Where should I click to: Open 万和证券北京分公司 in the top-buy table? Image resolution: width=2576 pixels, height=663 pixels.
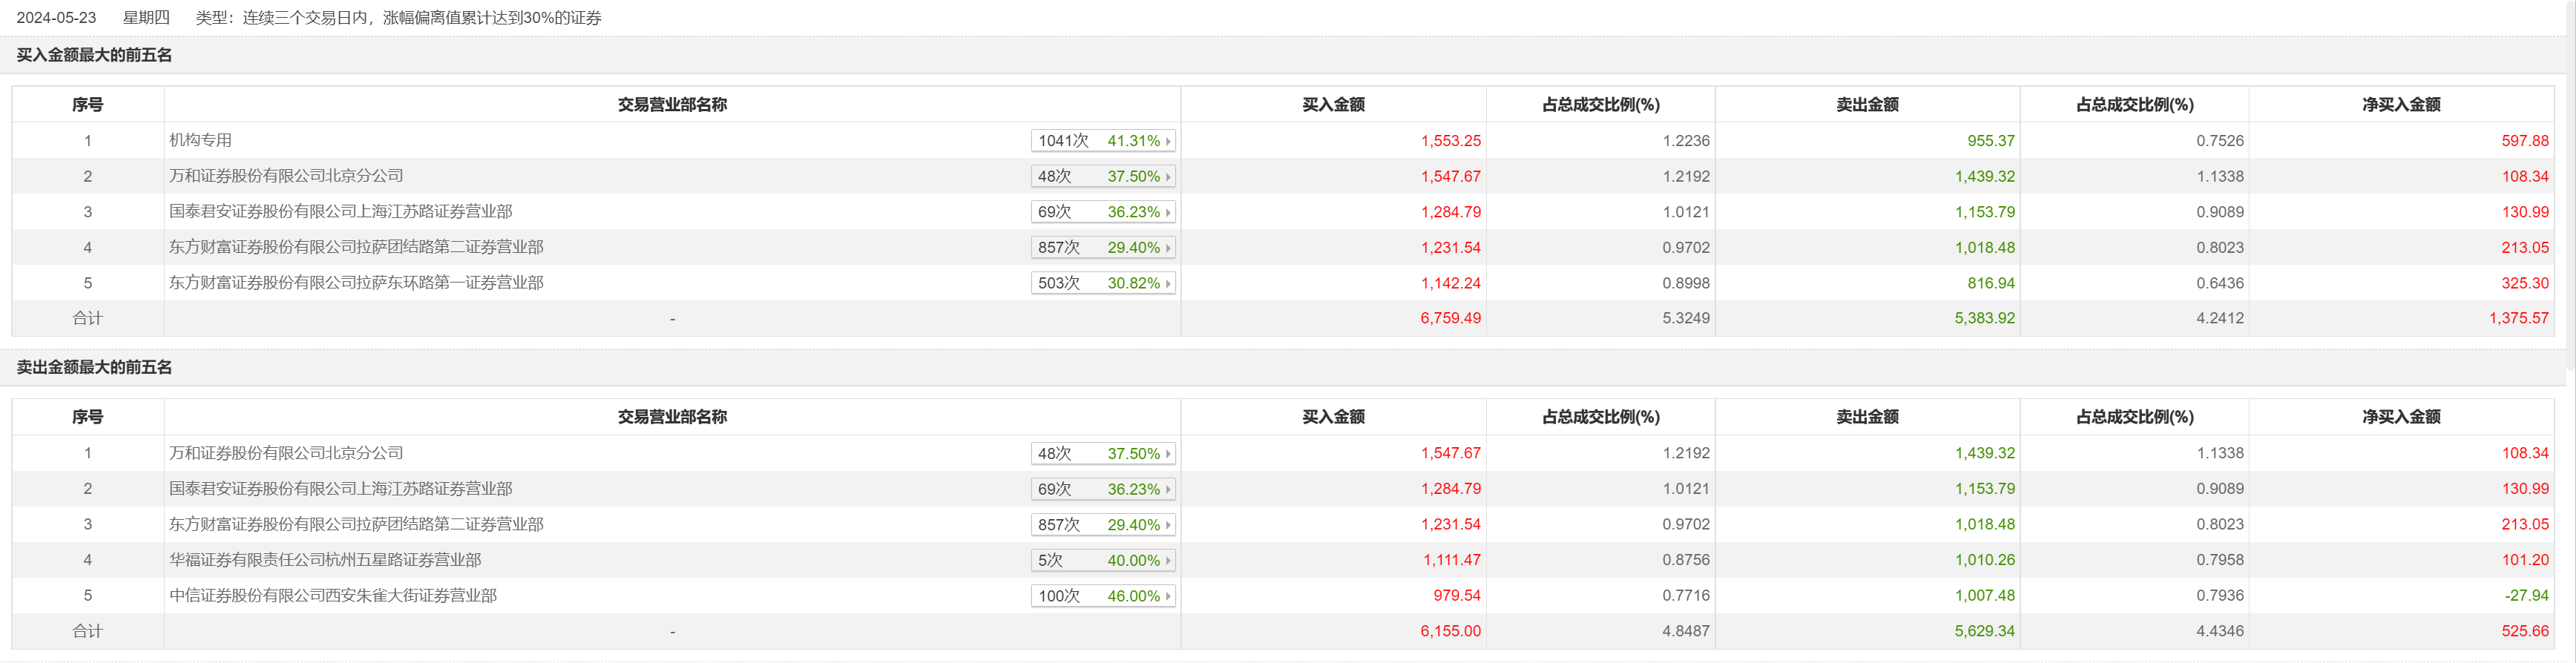tap(286, 176)
